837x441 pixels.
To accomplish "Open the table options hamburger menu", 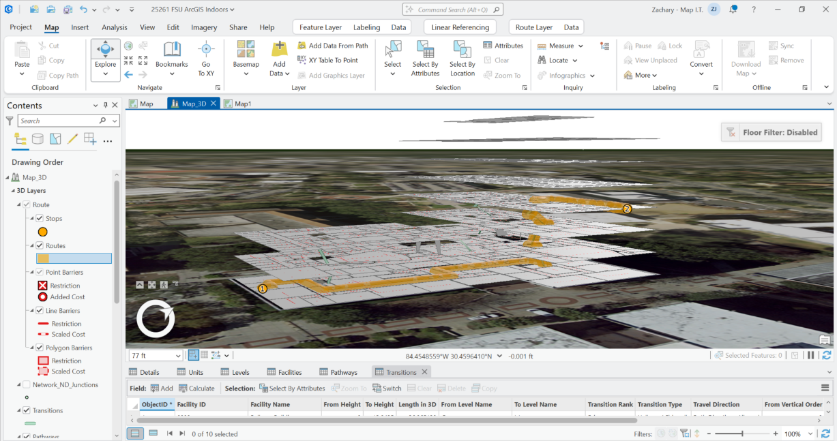I will pyautogui.click(x=825, y=388).
